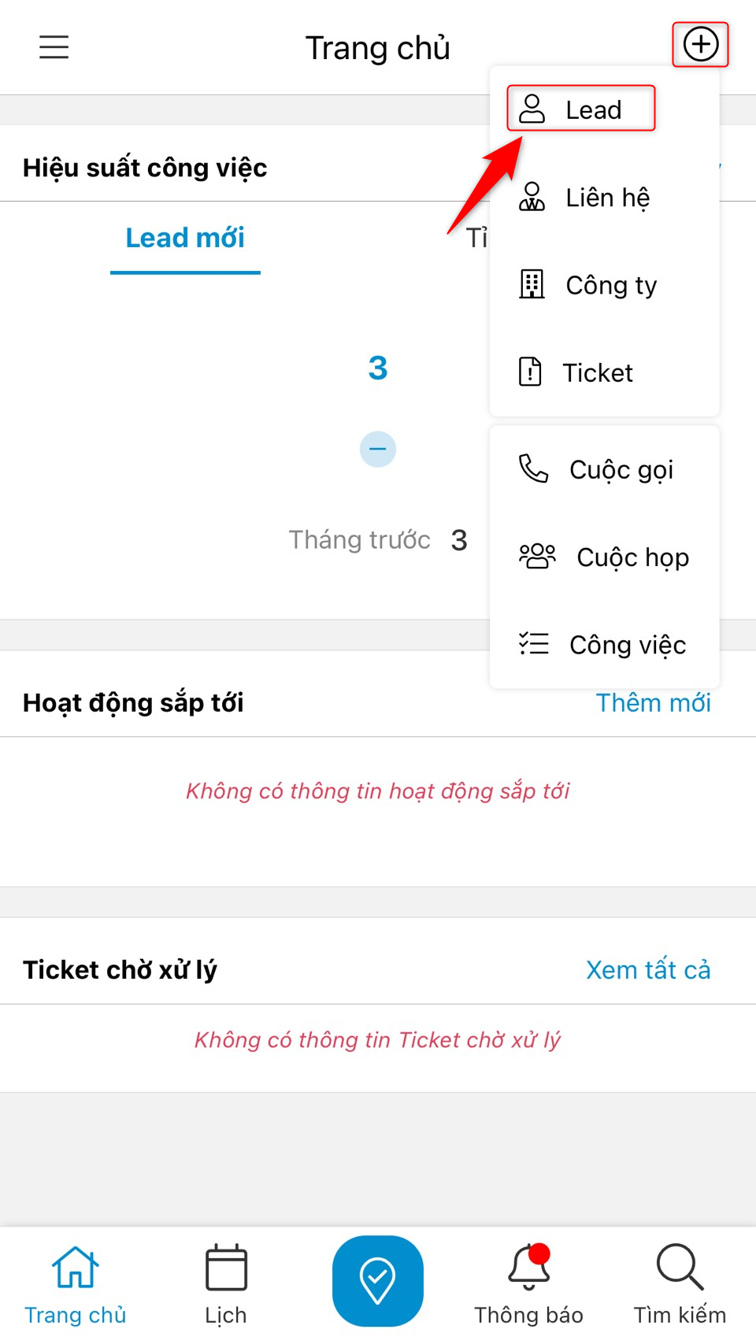The height and width of the screenshot is (1344, 756).
Task: Click the building icon for Công ty
Action: (532, 284)
